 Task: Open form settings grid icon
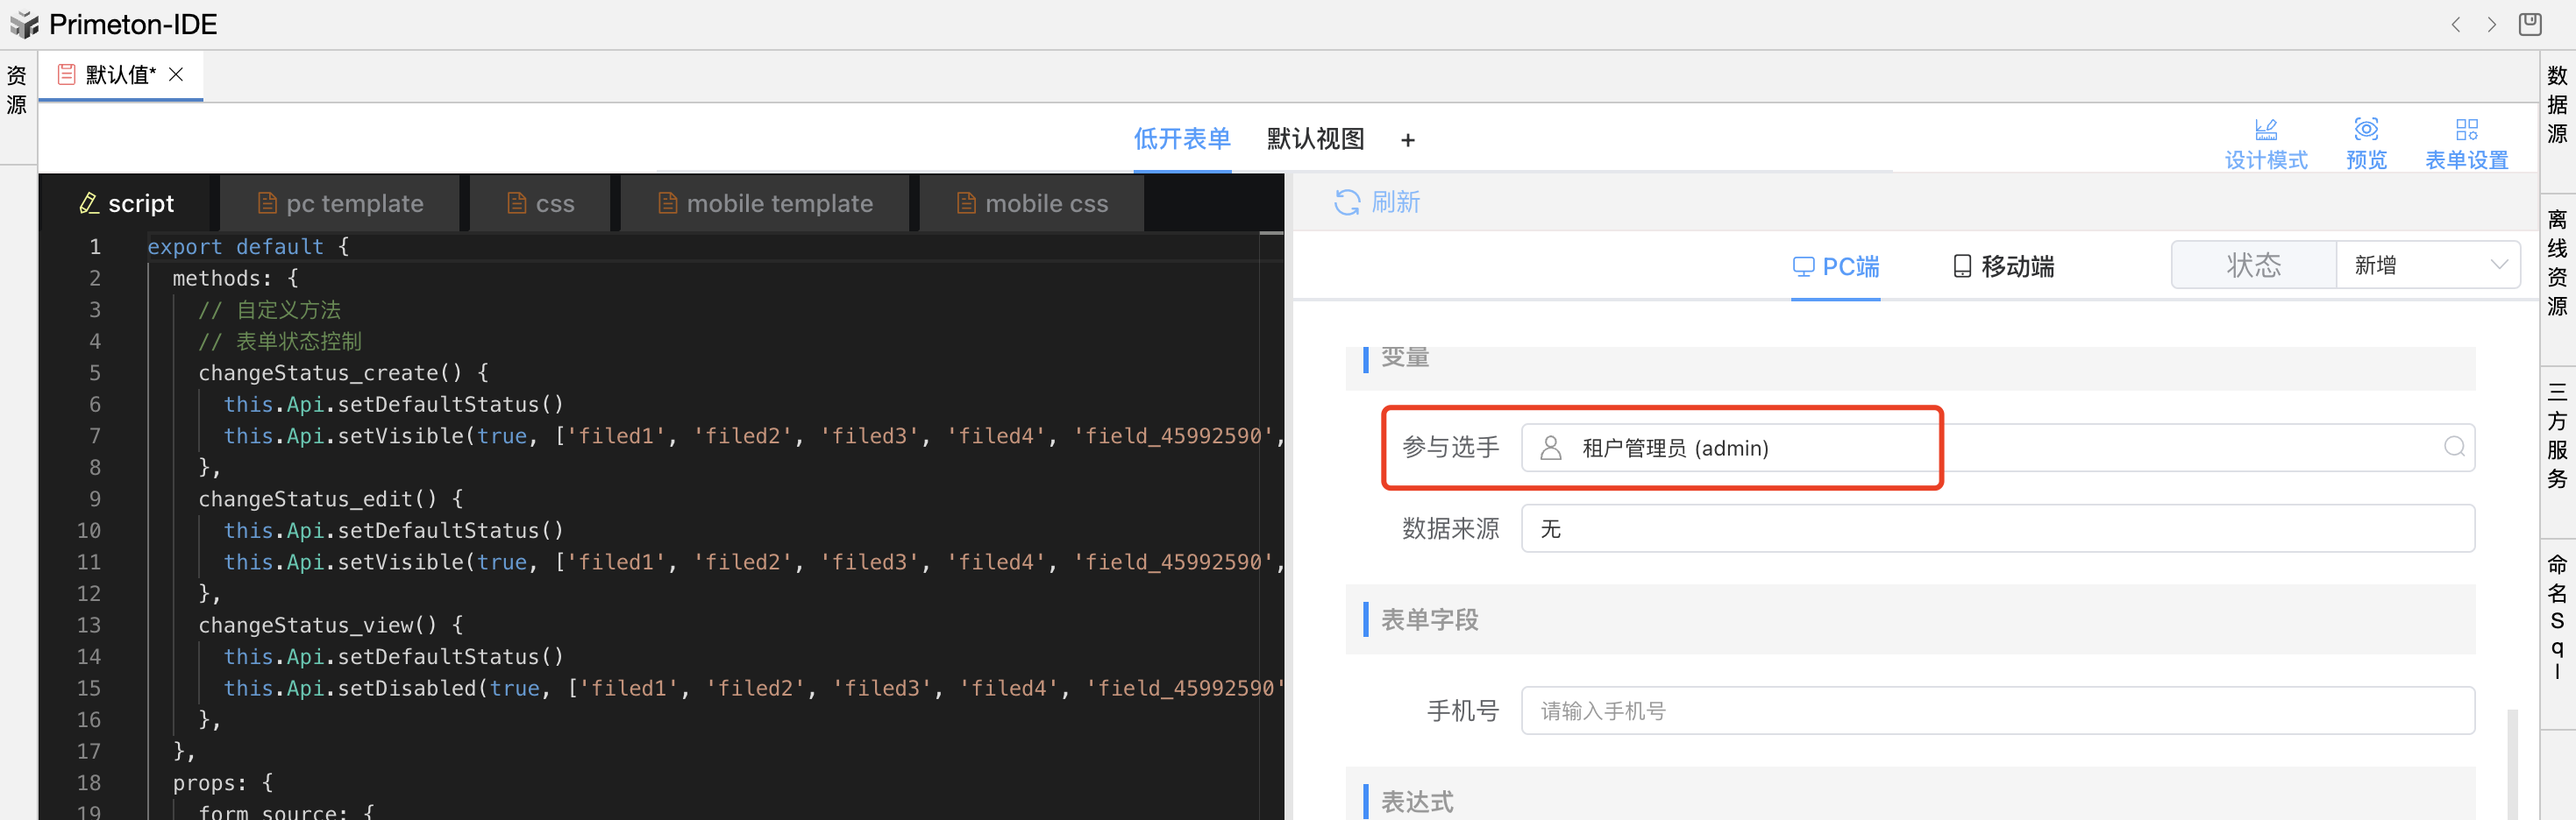[x=2466, y=130]
